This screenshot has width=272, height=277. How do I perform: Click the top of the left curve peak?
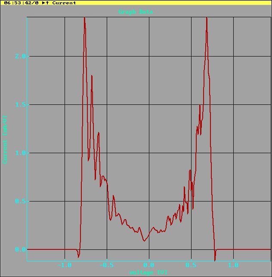[84, 18]
